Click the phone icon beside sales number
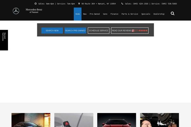 122,3
